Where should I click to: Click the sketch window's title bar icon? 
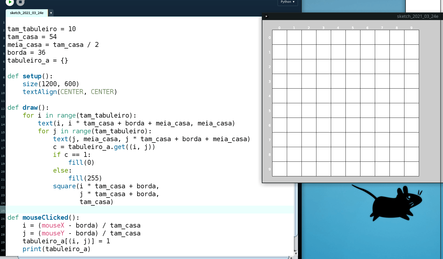pyautogui.click(x=266, y=16)
